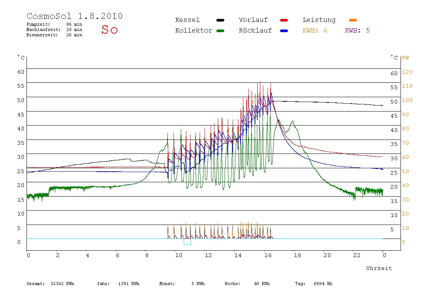Click the Vorlauf legend label
Image resolution: width=435 pixels, height=307 pixels.
tap(253, 20)
